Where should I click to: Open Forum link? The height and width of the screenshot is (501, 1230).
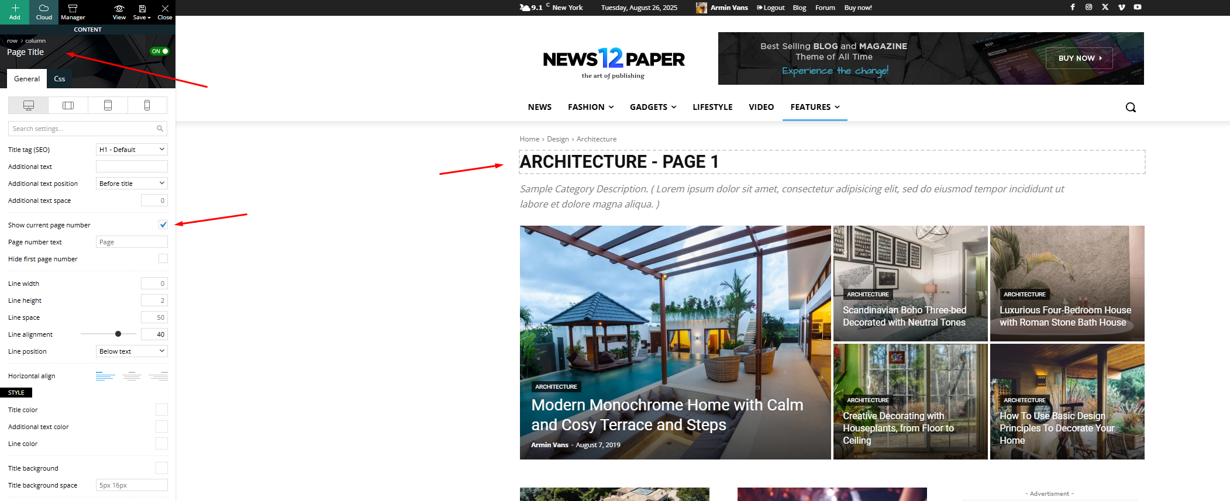coord(825,8)
